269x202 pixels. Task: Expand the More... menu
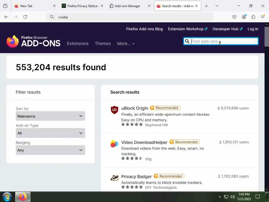coord(126,43)
